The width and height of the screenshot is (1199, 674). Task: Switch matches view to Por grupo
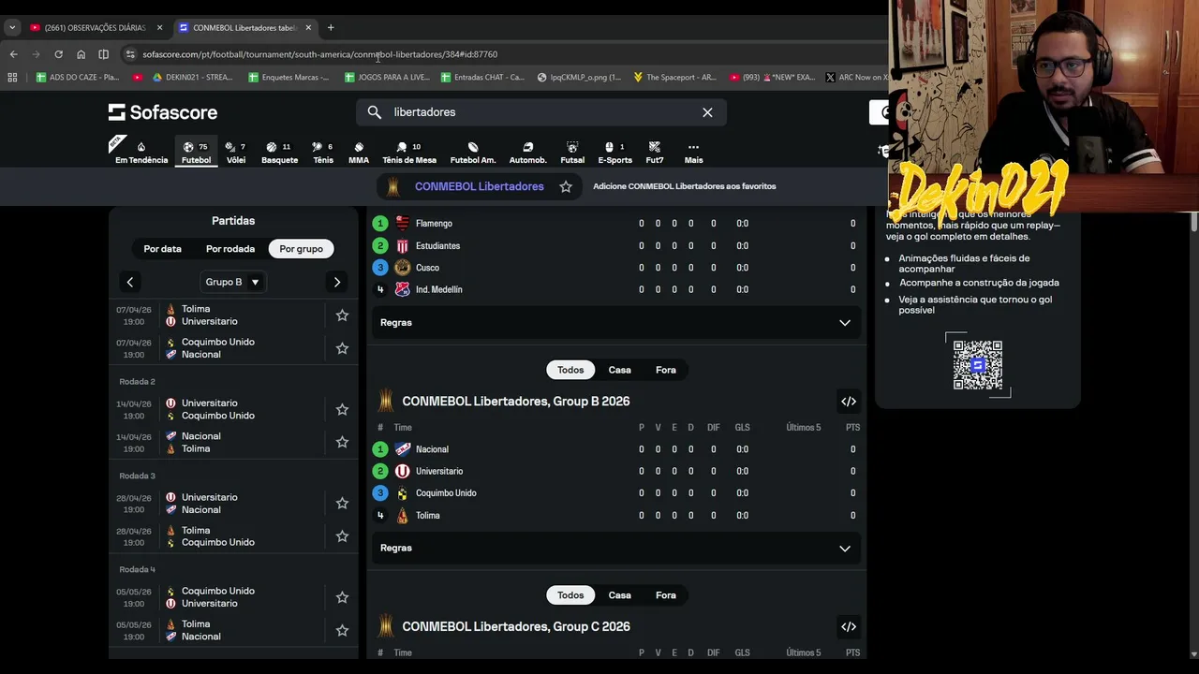(301, 249)
